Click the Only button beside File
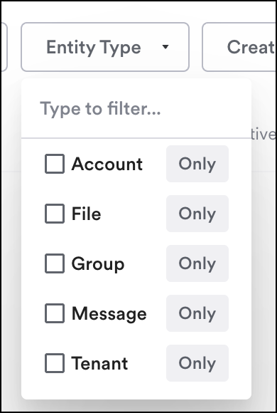This screenshot has width=277, height=413. click(x=197, y=214)
